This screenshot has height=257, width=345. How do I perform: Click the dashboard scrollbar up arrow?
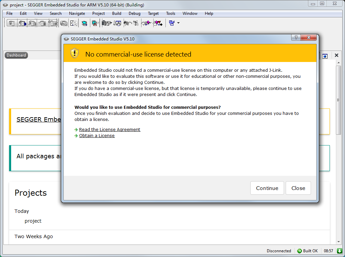[x=338, y=63]
